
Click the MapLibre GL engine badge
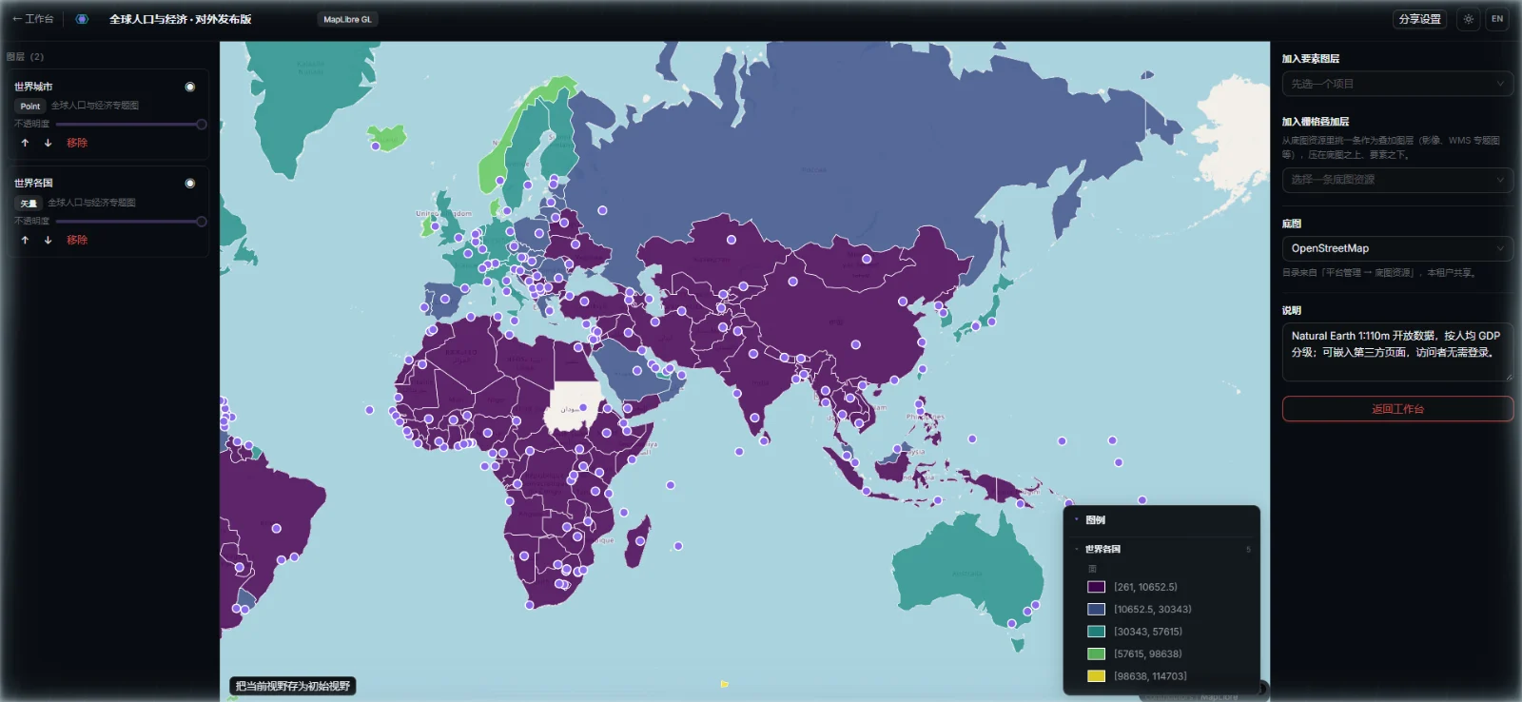[347, 19]
